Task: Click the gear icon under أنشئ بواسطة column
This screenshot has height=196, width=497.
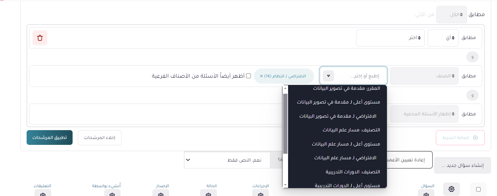Action: click(x=112, y=194)
